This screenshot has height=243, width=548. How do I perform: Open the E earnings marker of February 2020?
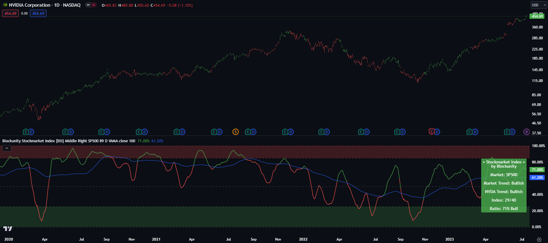(26, 132)
